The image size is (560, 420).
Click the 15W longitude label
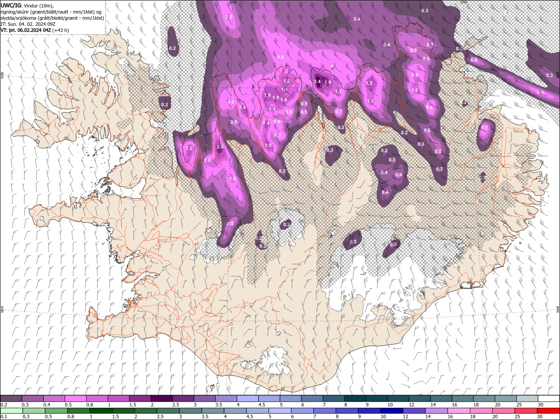tap(463, 2)
